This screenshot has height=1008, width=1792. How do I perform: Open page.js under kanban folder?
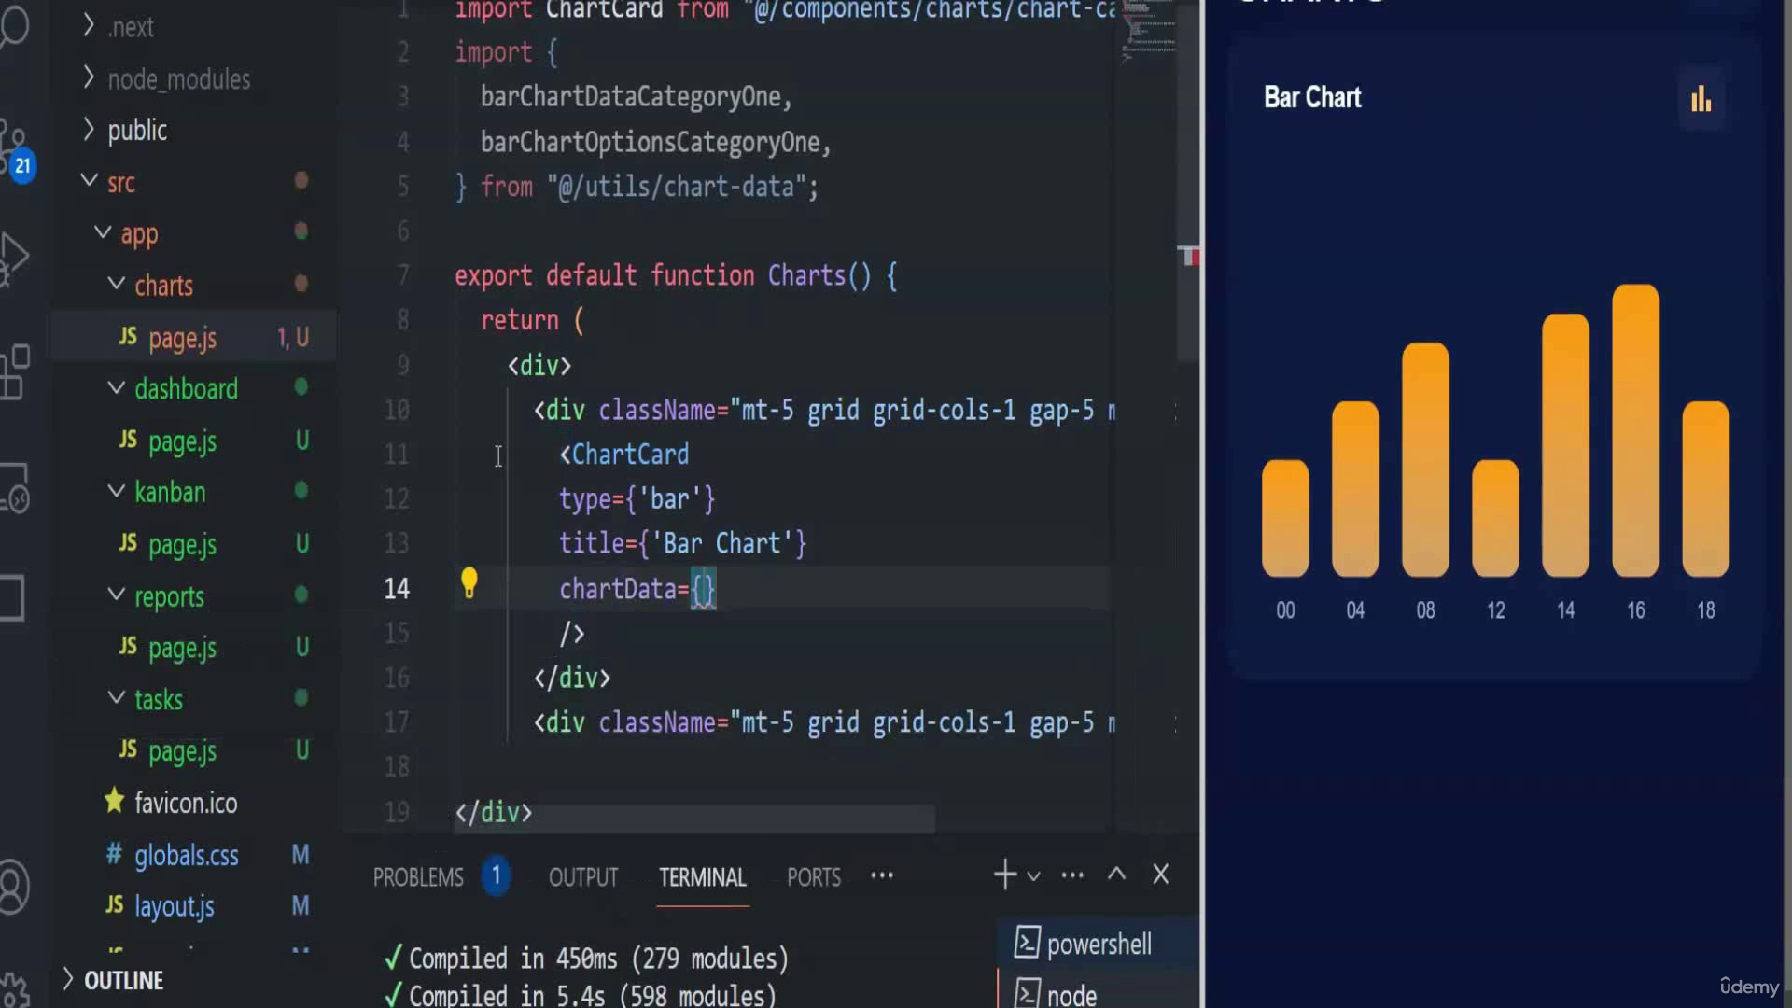coord(183,544)
